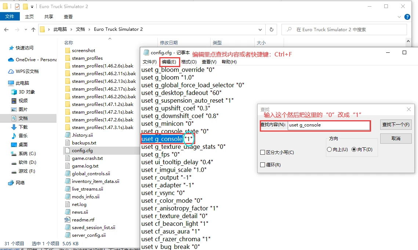Open WPS云文档 in the sidebar

pos(24,71)
